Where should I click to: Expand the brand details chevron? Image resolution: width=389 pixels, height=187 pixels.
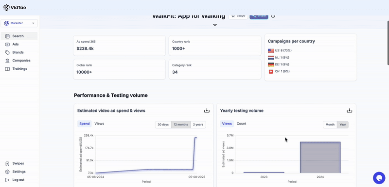pos(215,25)
